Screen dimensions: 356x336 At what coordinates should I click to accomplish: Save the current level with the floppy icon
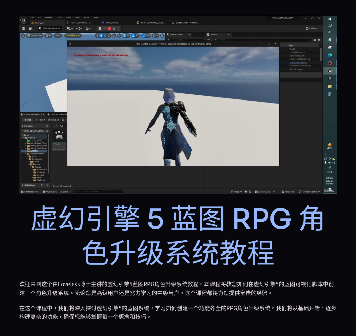click(x=24, y=29)
